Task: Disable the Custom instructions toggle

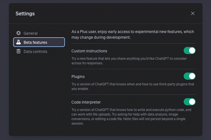Action: [189, 51]
